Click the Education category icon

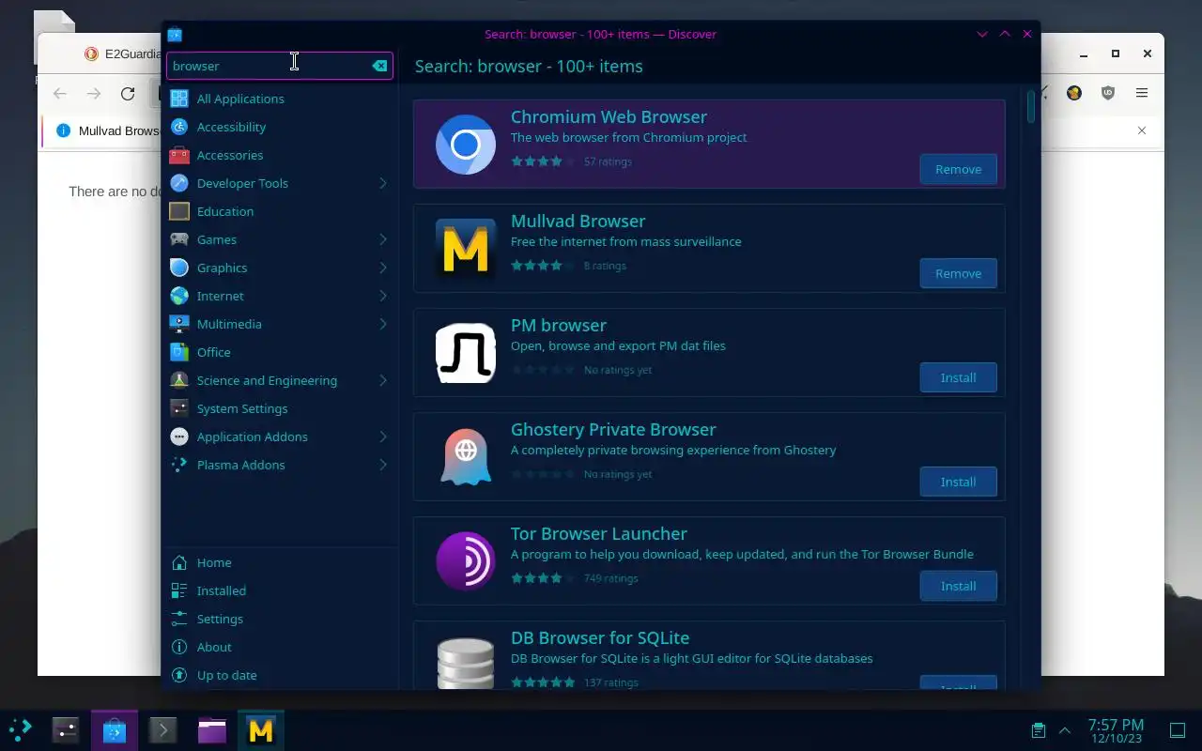179,211
